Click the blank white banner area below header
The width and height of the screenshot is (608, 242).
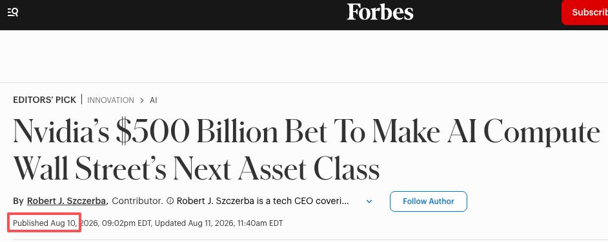pyautogui.click(x=304, y=56)
